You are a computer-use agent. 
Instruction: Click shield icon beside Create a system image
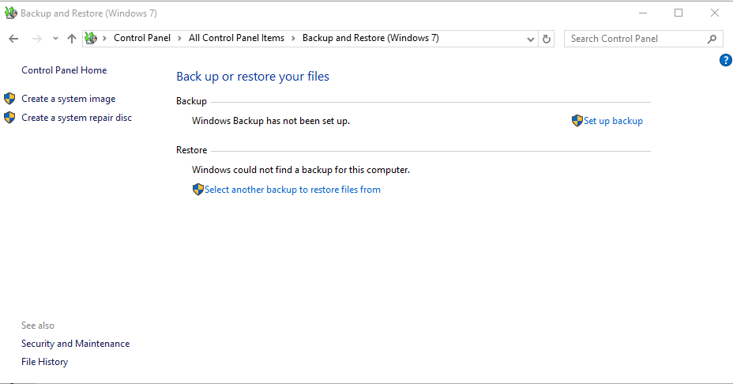pos(9,99)
